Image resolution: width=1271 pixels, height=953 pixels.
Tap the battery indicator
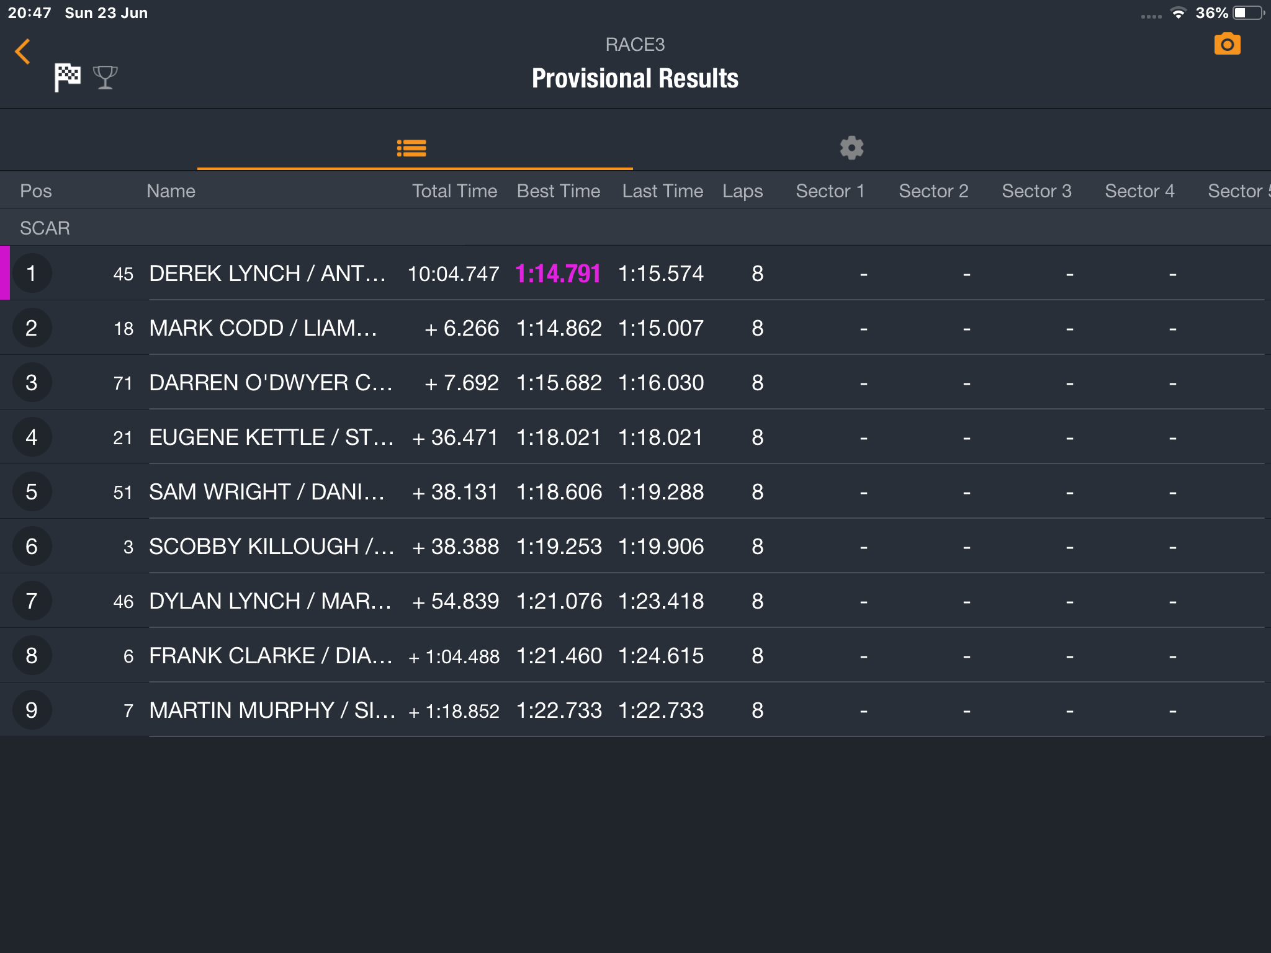[1248, 13]
